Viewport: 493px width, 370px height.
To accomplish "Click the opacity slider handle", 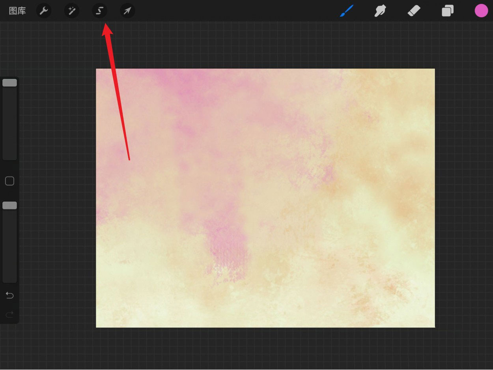I will (x=9, y=206).
